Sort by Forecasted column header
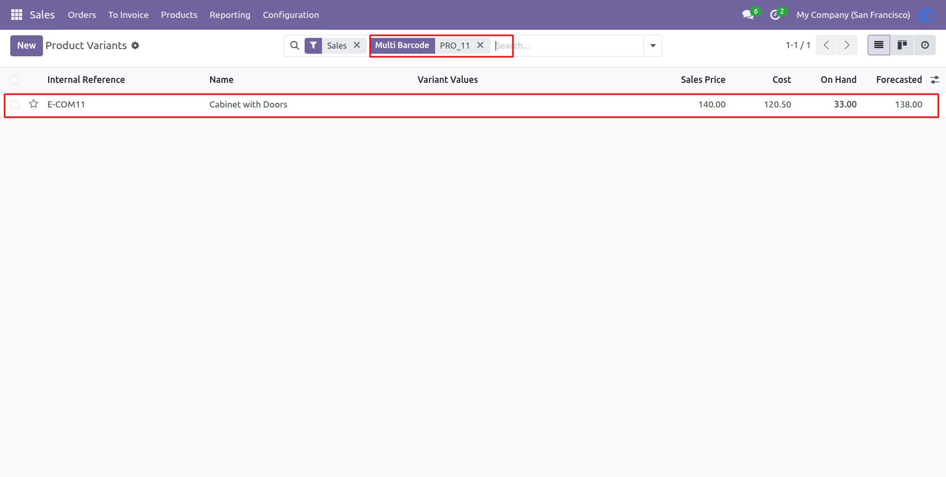Image resolution: width=946 pixels, height=477 pixels. (x=899, y=80)
